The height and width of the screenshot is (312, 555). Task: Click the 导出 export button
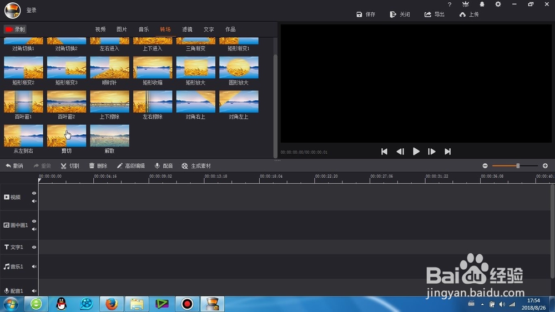(x=435, y=14)
